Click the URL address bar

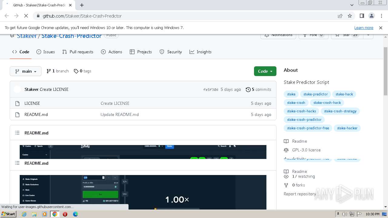pyautogui.click(x=185, y=16)
